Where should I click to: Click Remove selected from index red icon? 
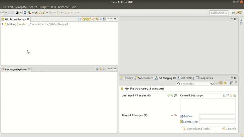[172, 115]
